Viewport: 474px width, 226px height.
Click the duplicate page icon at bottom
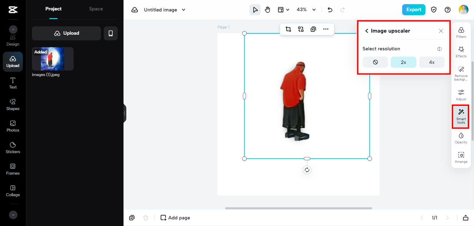point(132,218)
